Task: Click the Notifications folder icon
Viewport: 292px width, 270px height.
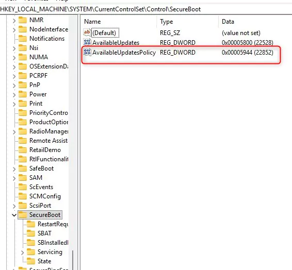Action: (23, 39)
